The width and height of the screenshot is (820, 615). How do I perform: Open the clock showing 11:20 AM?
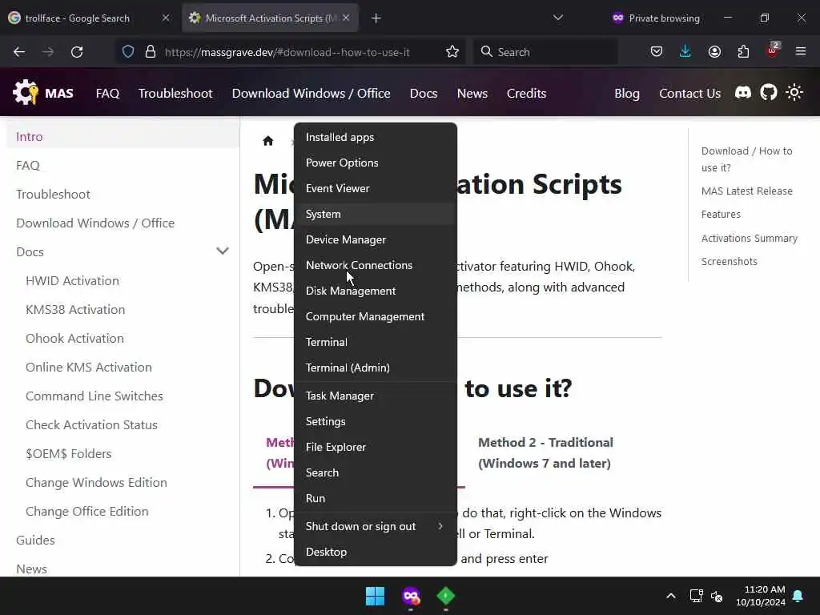click(761, 596)
